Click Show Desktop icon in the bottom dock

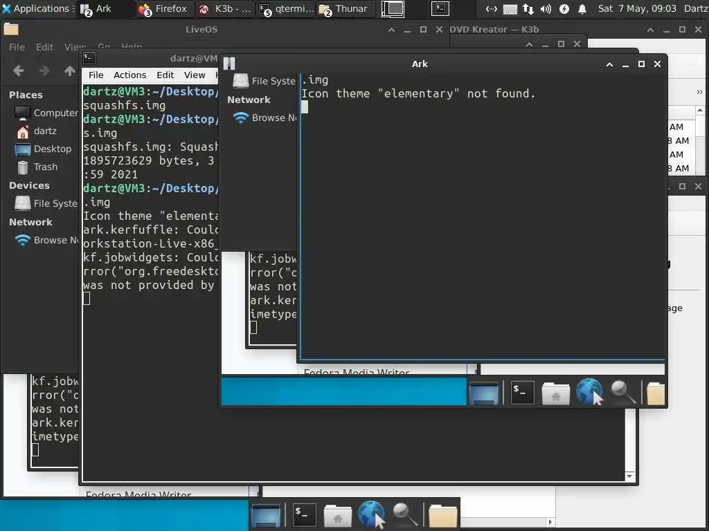coord(266,514)
